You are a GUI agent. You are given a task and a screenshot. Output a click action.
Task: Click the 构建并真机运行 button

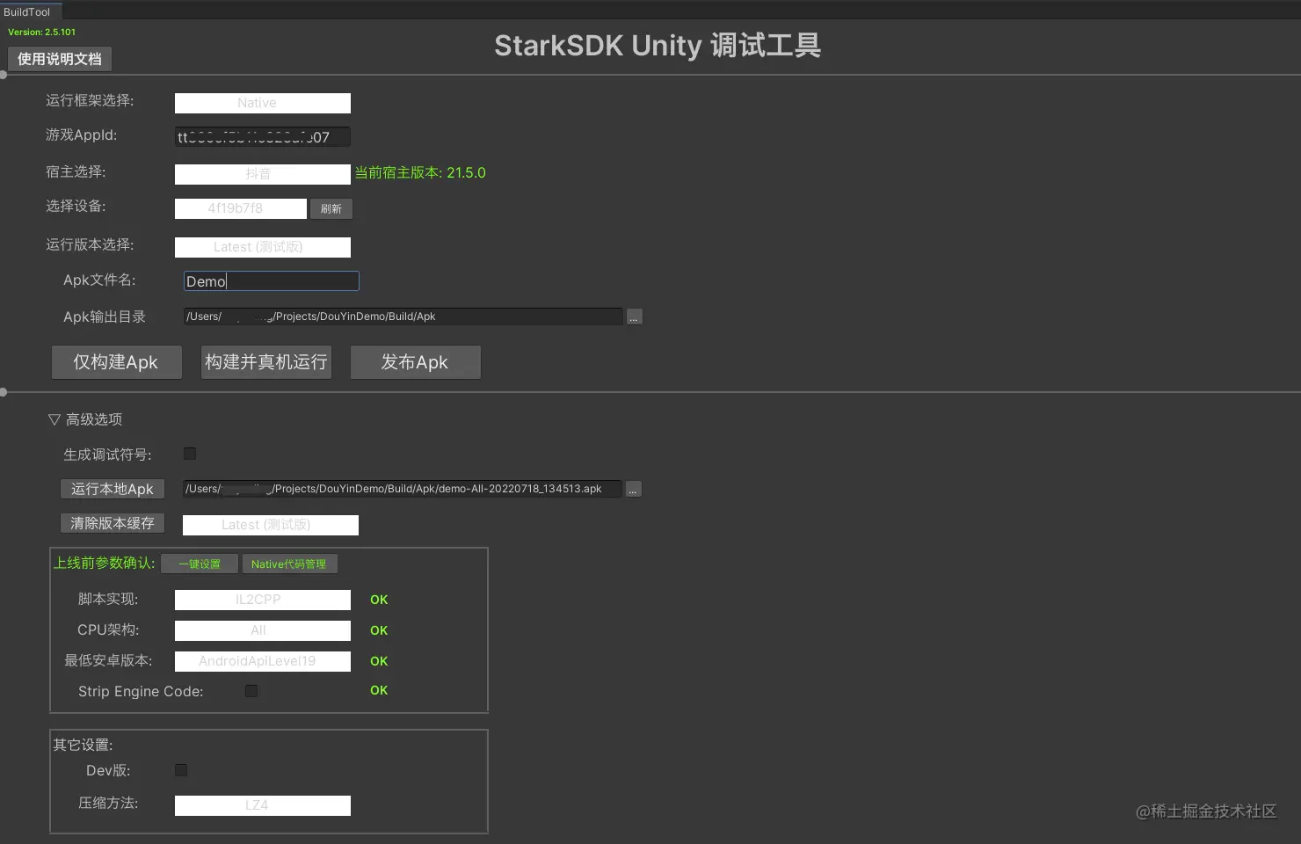[x=266, y=362]
